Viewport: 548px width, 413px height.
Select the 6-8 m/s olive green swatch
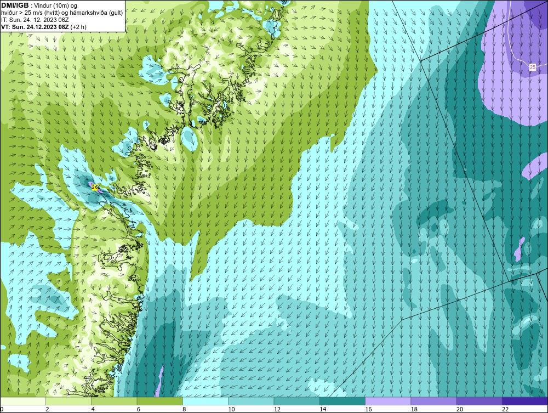click(159, 401)
